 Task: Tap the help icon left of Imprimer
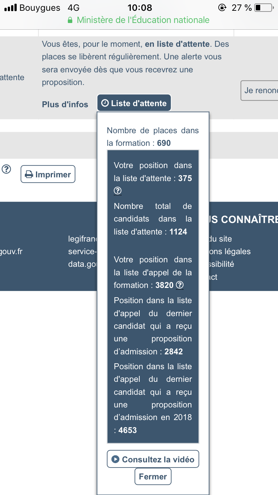pyautogui.click(x=6, y=170)
